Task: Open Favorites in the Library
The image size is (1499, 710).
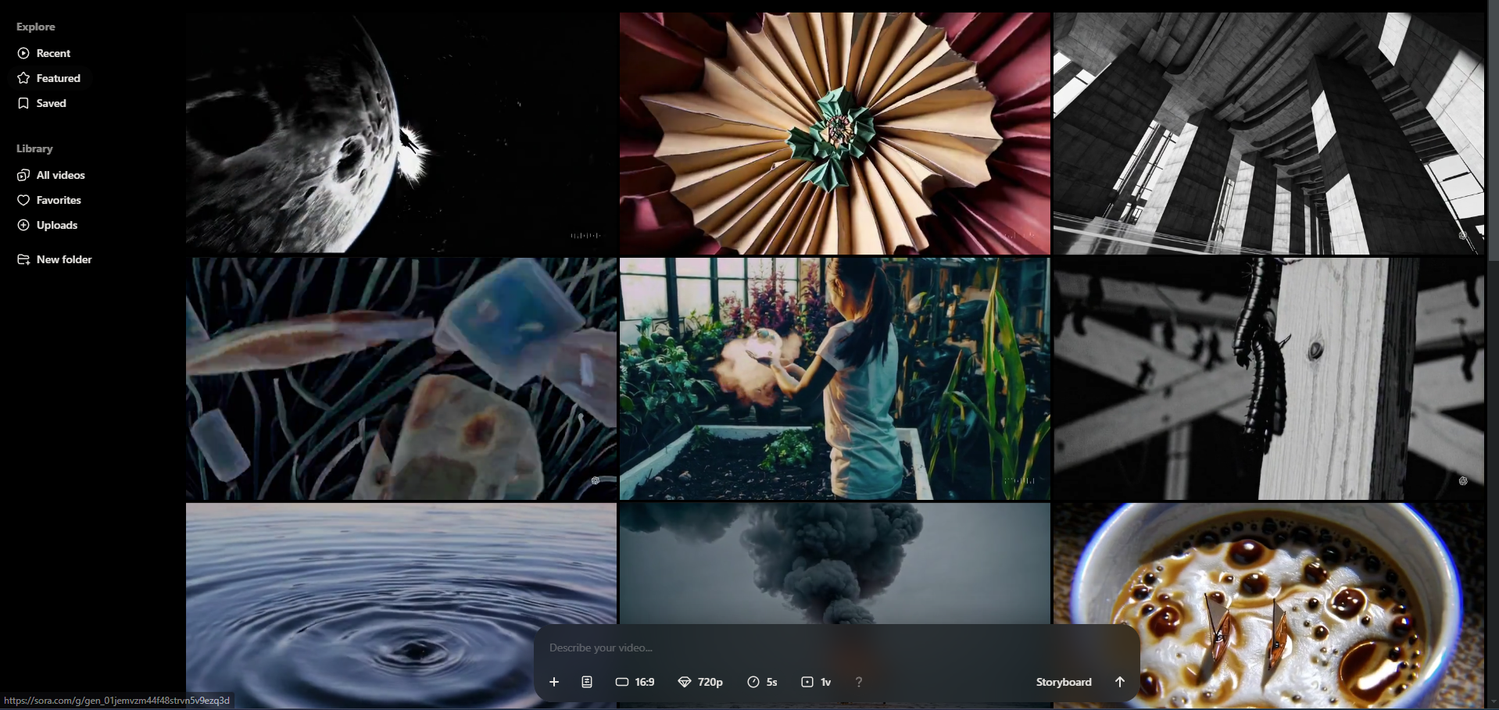Action: coord(49,200)
